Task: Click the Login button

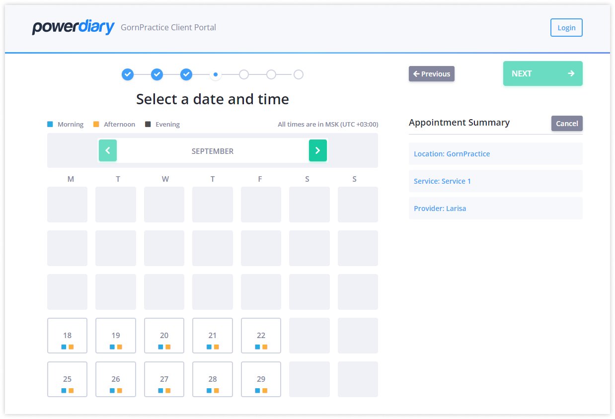Action: (566, 27)
